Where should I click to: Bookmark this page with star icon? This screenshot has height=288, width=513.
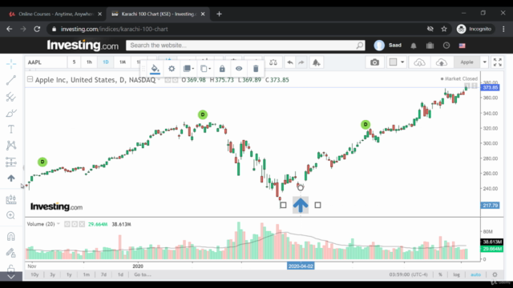click(444, 29)
